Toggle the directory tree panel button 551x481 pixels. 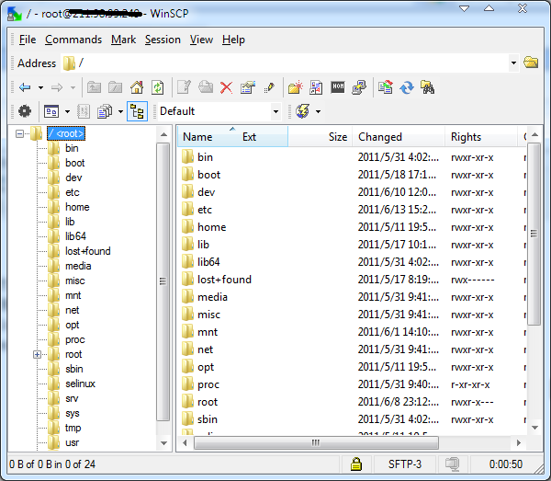click(137, 111)
